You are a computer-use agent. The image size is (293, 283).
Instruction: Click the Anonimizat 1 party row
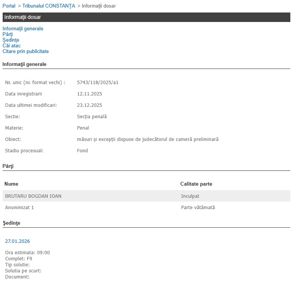click(19, 208)
